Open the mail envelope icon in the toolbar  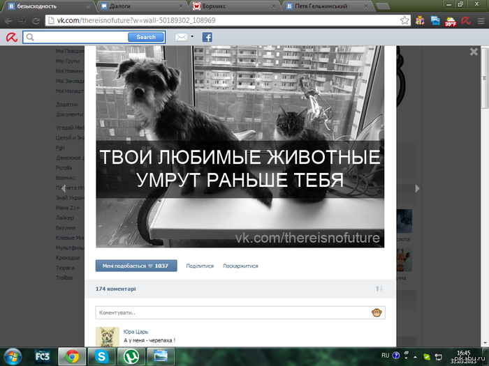[181, 38]
